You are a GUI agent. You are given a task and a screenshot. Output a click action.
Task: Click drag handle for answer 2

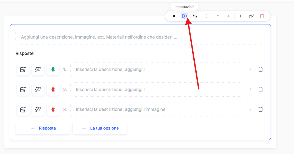(x=250, y=89)
